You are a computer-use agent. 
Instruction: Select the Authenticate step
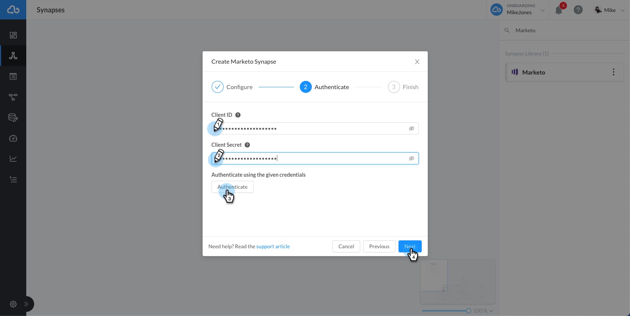[324, 87]
